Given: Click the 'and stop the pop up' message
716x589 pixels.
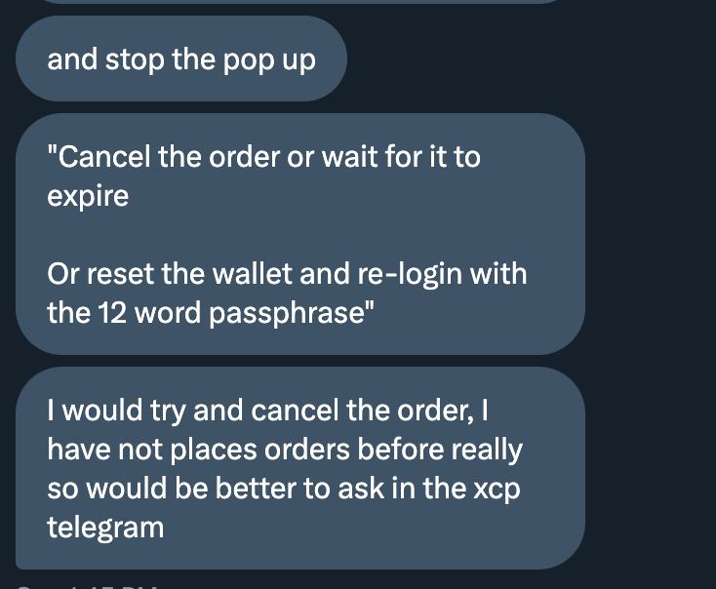Looking at the screenshot, I should click(181, 59).
